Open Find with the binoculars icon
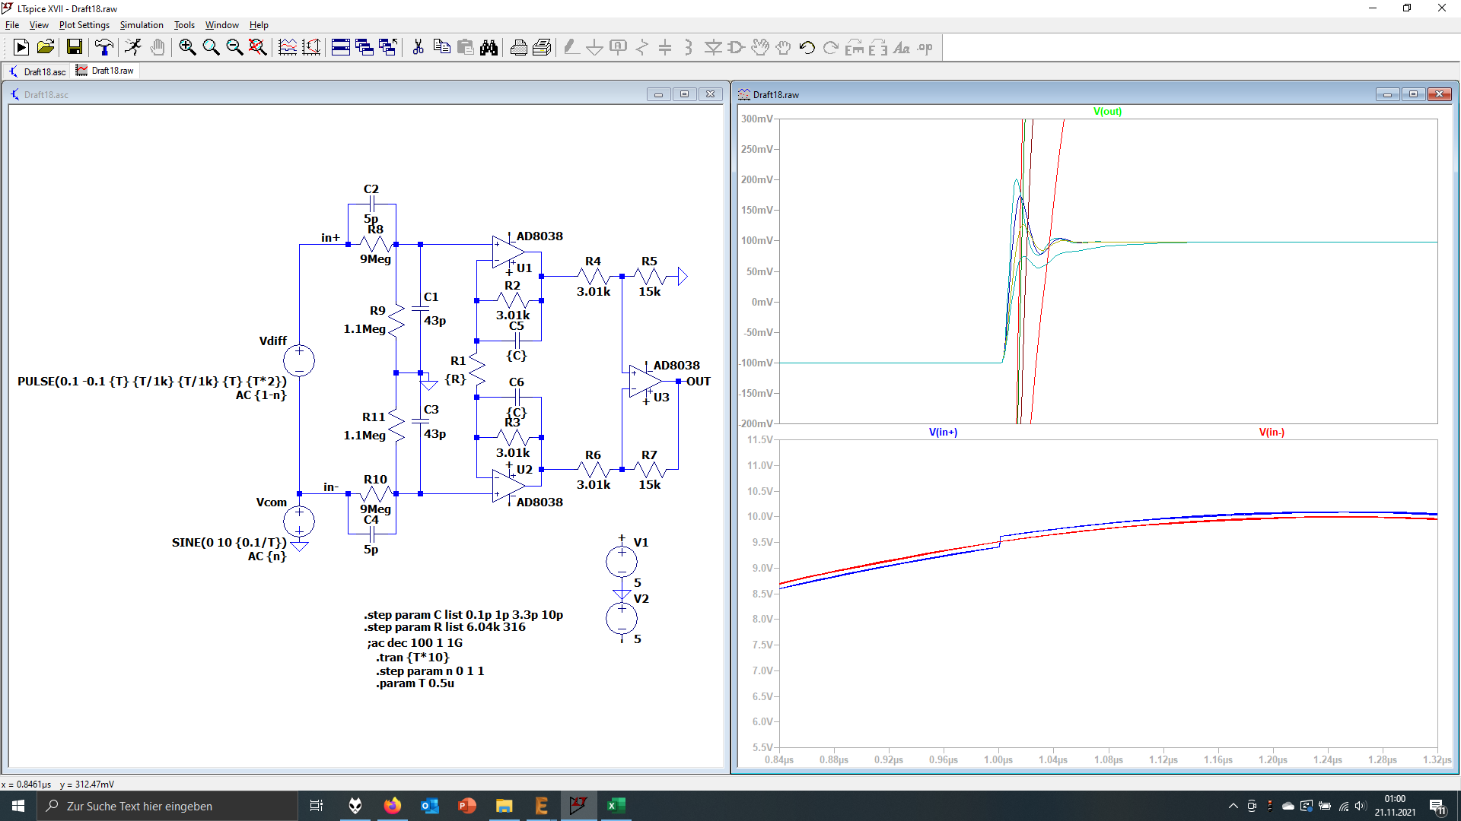This screenshot has width=1461, height=821. click(489, 47)
